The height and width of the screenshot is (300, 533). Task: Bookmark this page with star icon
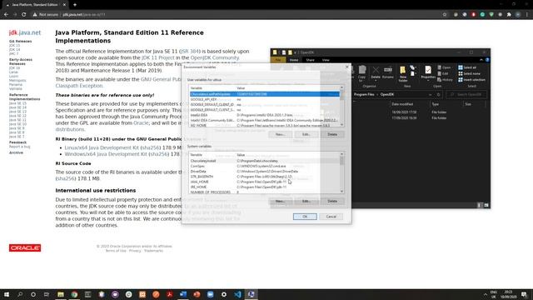pos(444,15)
